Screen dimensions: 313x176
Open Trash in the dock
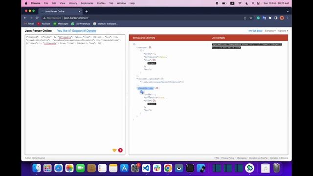pos(276,168)
